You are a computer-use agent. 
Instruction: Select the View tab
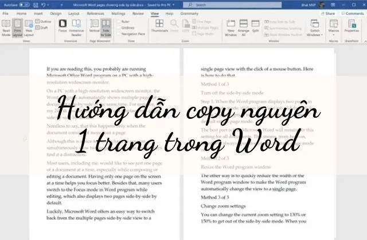155,14
